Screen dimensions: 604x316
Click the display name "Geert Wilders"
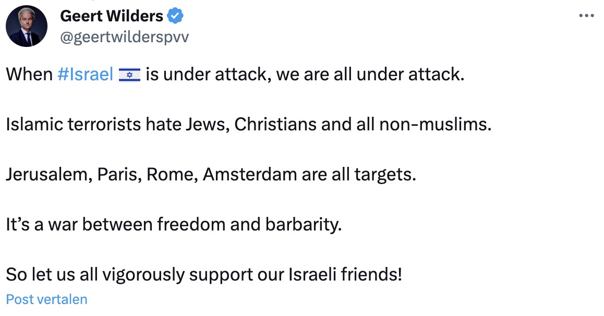112,16
